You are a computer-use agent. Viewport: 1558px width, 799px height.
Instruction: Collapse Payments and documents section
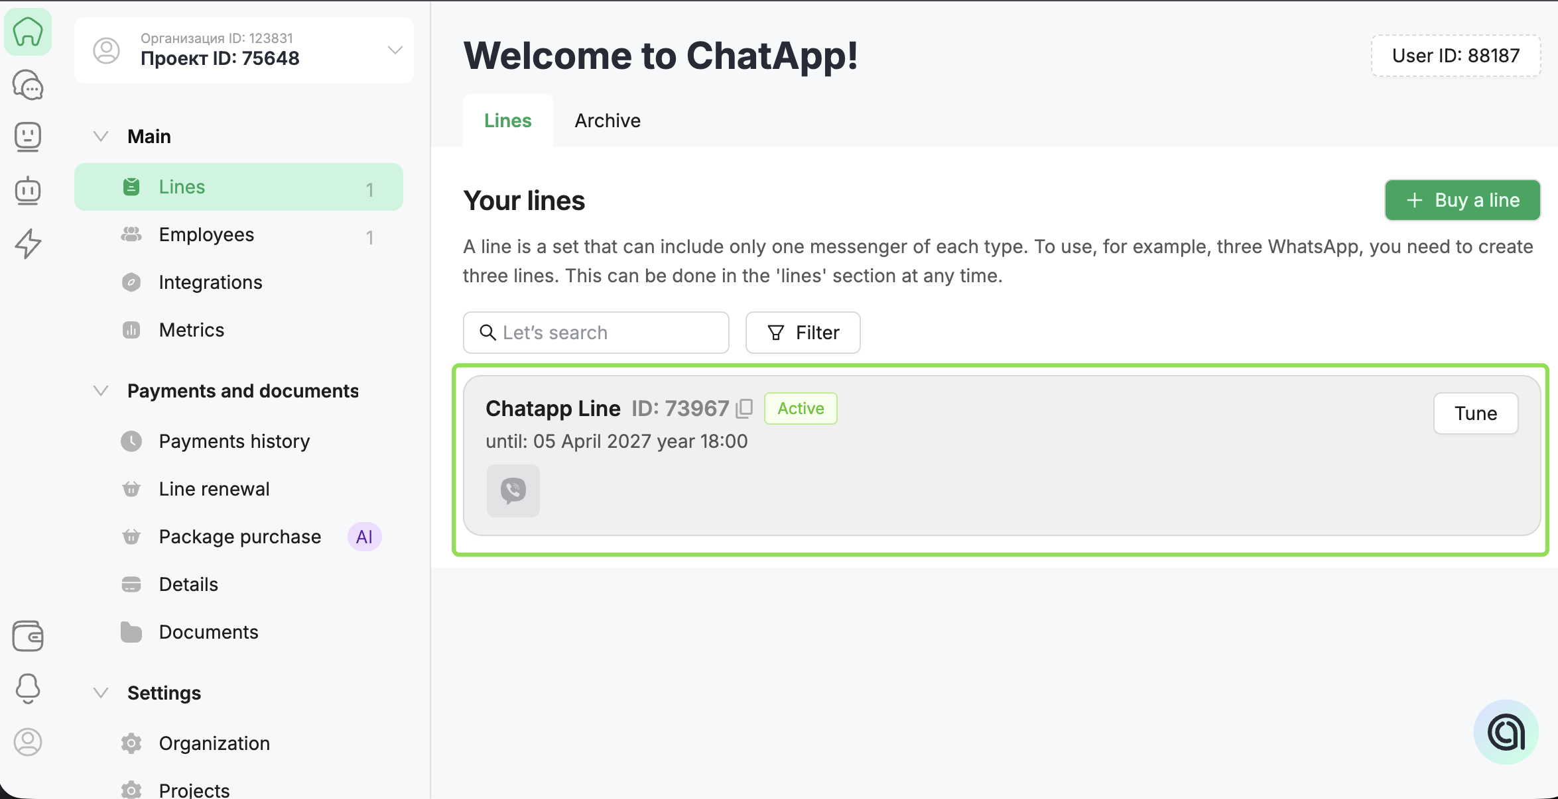tap(101, 391)
